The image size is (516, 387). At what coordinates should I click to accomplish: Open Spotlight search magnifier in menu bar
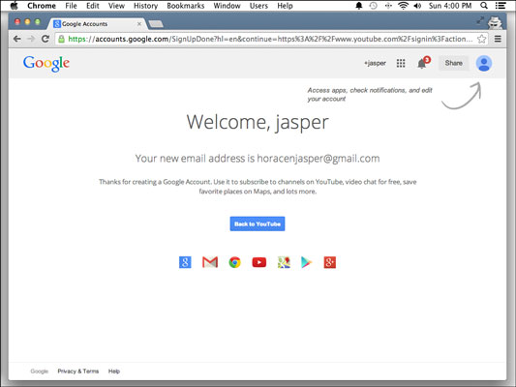(484, 6)
